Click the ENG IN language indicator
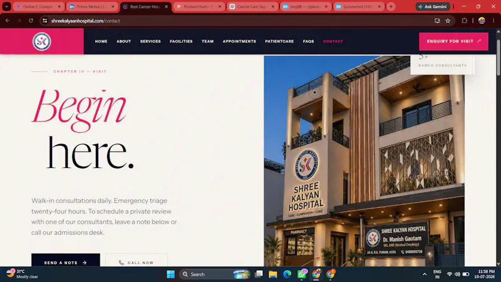501x282 pixels. click(437, 274)
